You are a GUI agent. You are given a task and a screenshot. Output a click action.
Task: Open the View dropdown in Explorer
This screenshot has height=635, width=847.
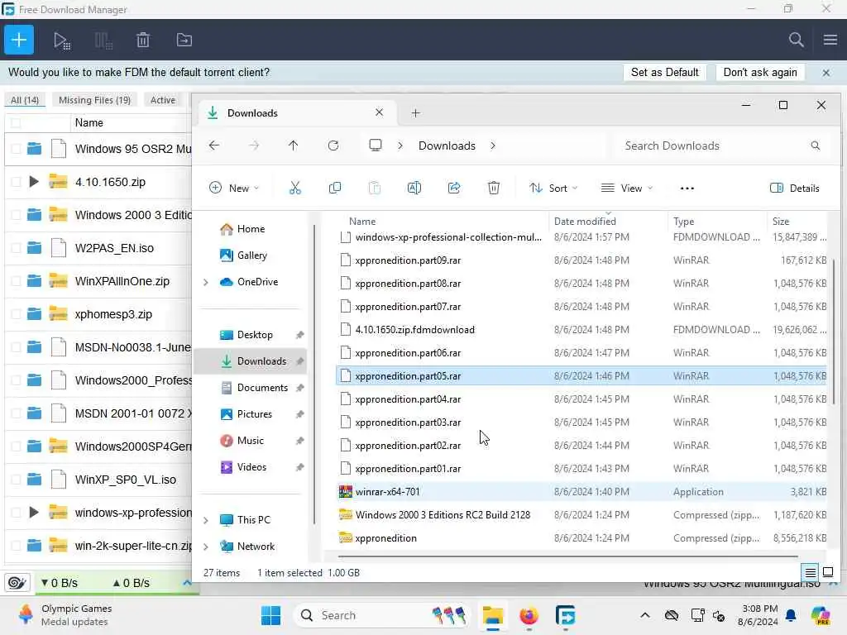[627, 188]
